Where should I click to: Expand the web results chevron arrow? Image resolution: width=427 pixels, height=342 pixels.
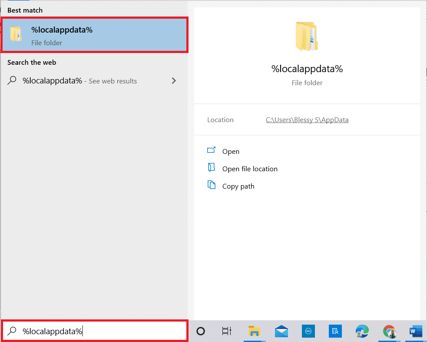pyautogui.click(x=174, y=81)
